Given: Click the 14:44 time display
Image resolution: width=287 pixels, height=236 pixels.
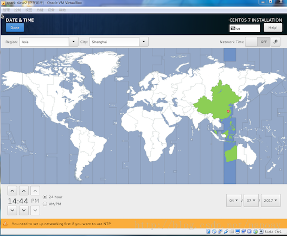Looking at the screenshot, I should click(x=18, y=201).
